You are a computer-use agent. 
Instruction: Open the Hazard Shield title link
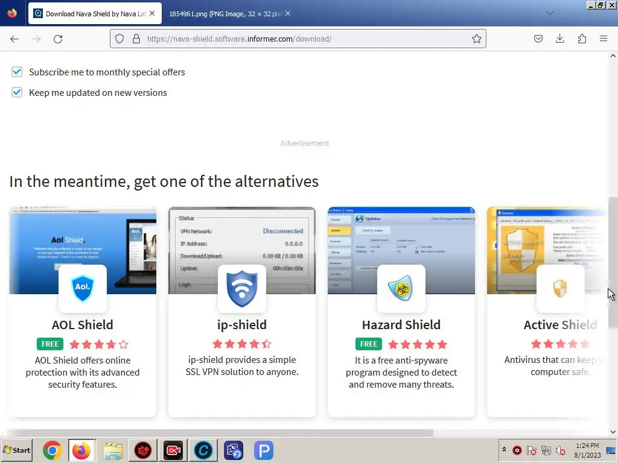tap(401, 325)
